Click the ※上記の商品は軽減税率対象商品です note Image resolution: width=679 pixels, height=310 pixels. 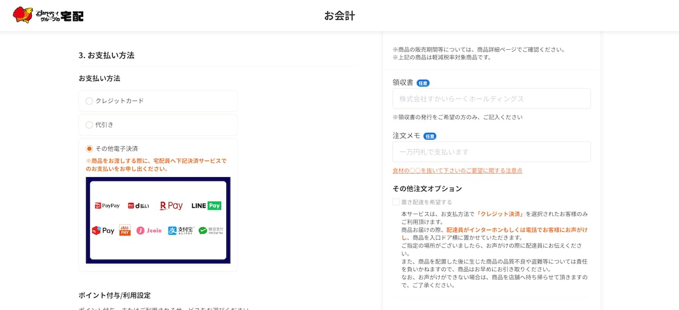442,57
